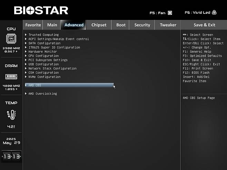Click the arrow beside Hardware Monitor
This screenshot has height=170, width=227.
26,51
